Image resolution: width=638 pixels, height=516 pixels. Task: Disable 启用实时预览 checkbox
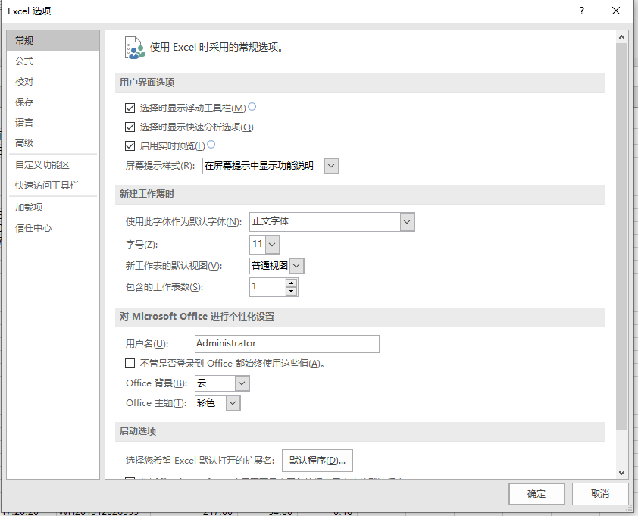point(130,145)
